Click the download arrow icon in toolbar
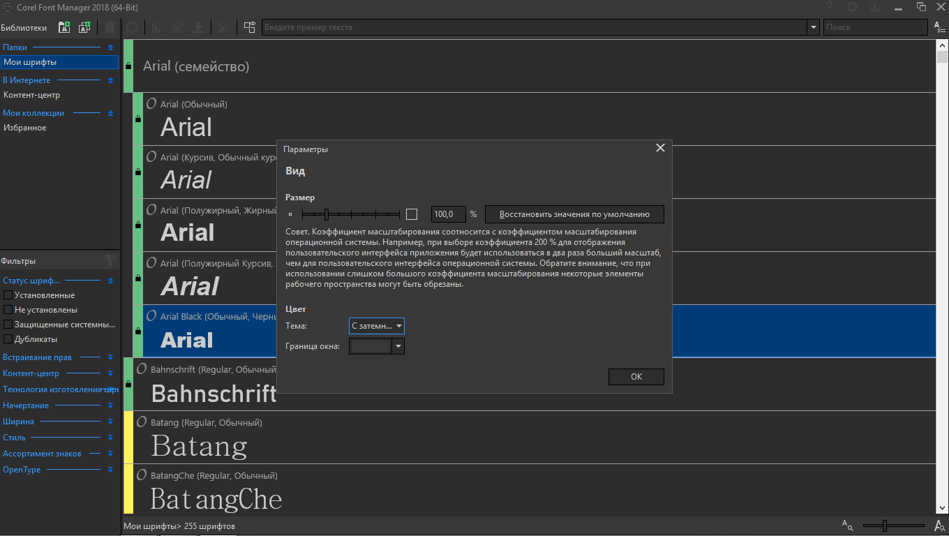 point(199,27)
